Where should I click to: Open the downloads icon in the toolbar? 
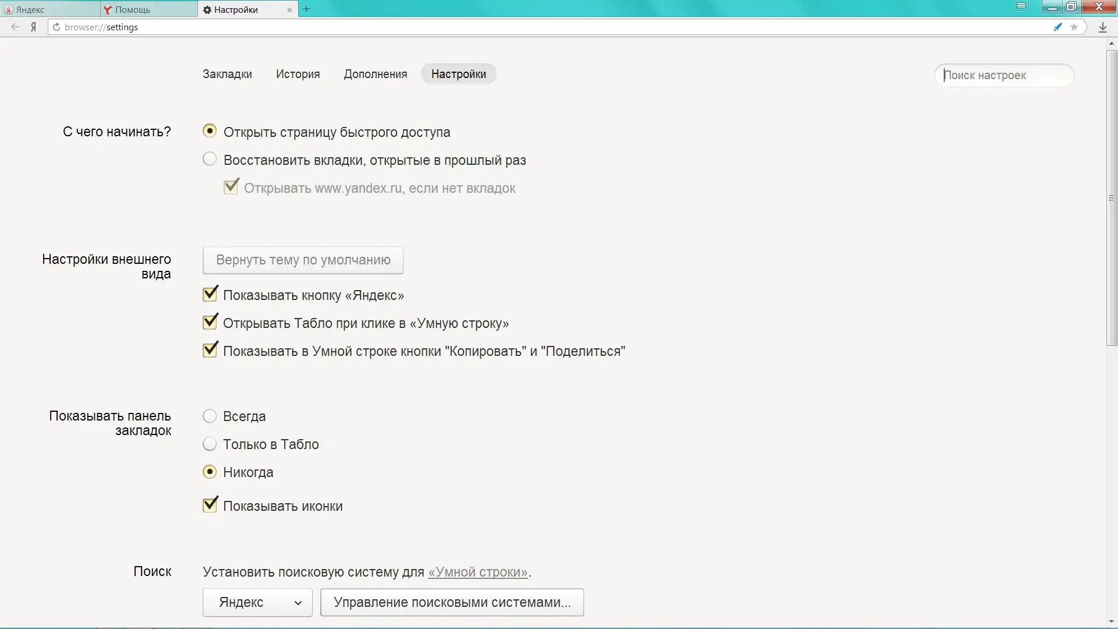(x=1102, y=27)
